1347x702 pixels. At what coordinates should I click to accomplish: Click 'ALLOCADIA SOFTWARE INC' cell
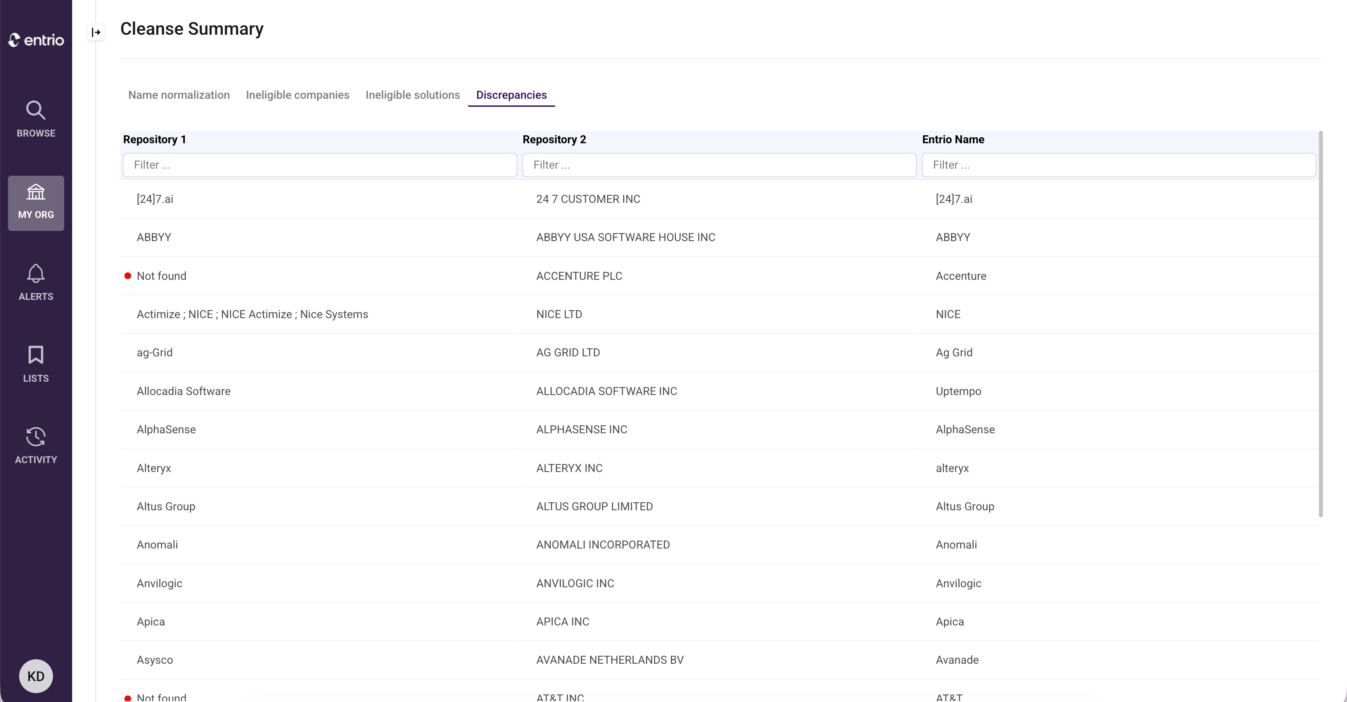click(x=606, y=391)
